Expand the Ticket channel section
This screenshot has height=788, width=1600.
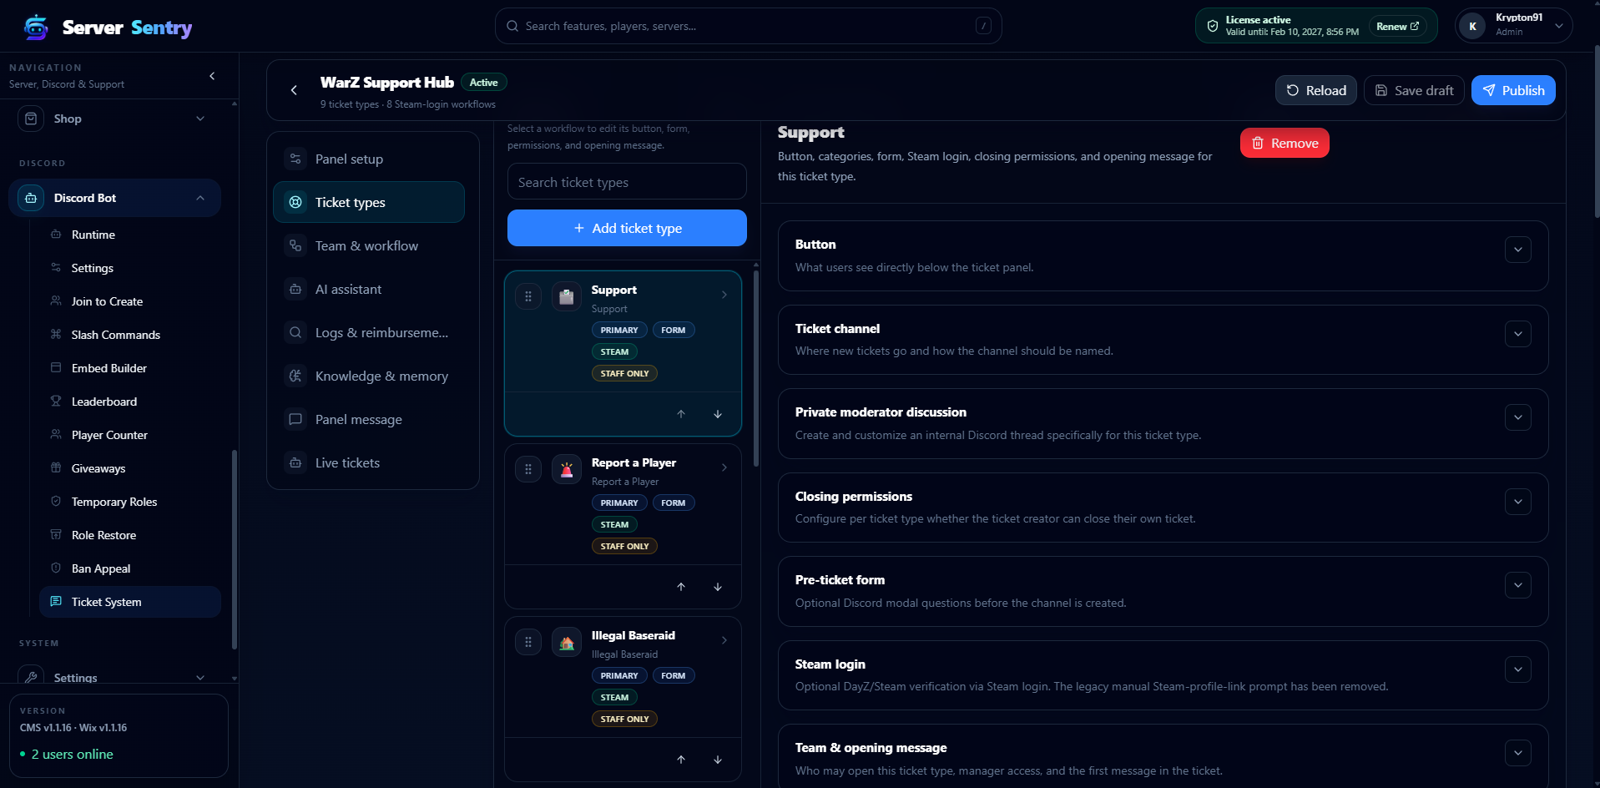(x=1518, y=334)
